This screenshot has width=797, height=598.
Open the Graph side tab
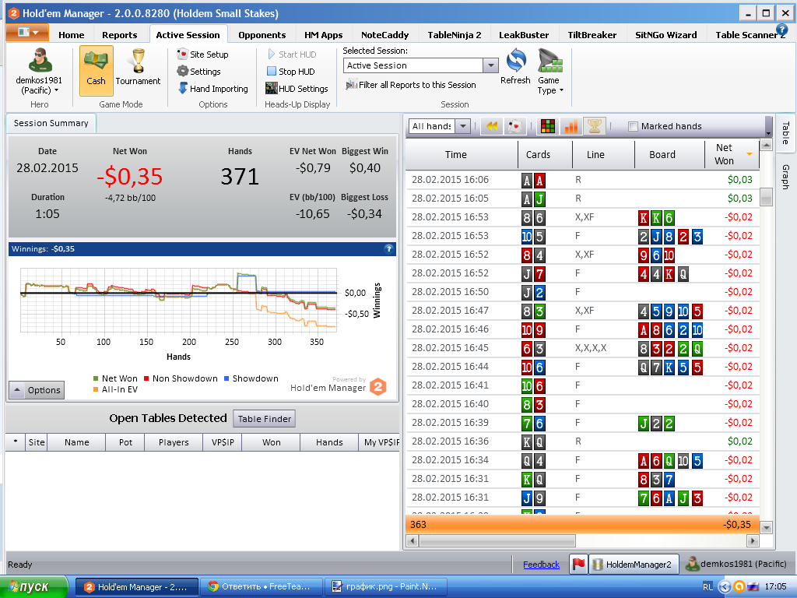(785, 177)
